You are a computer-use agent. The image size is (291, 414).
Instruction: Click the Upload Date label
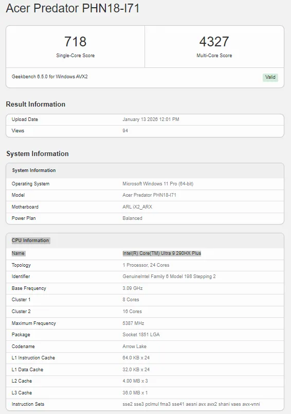click(25, 119)
